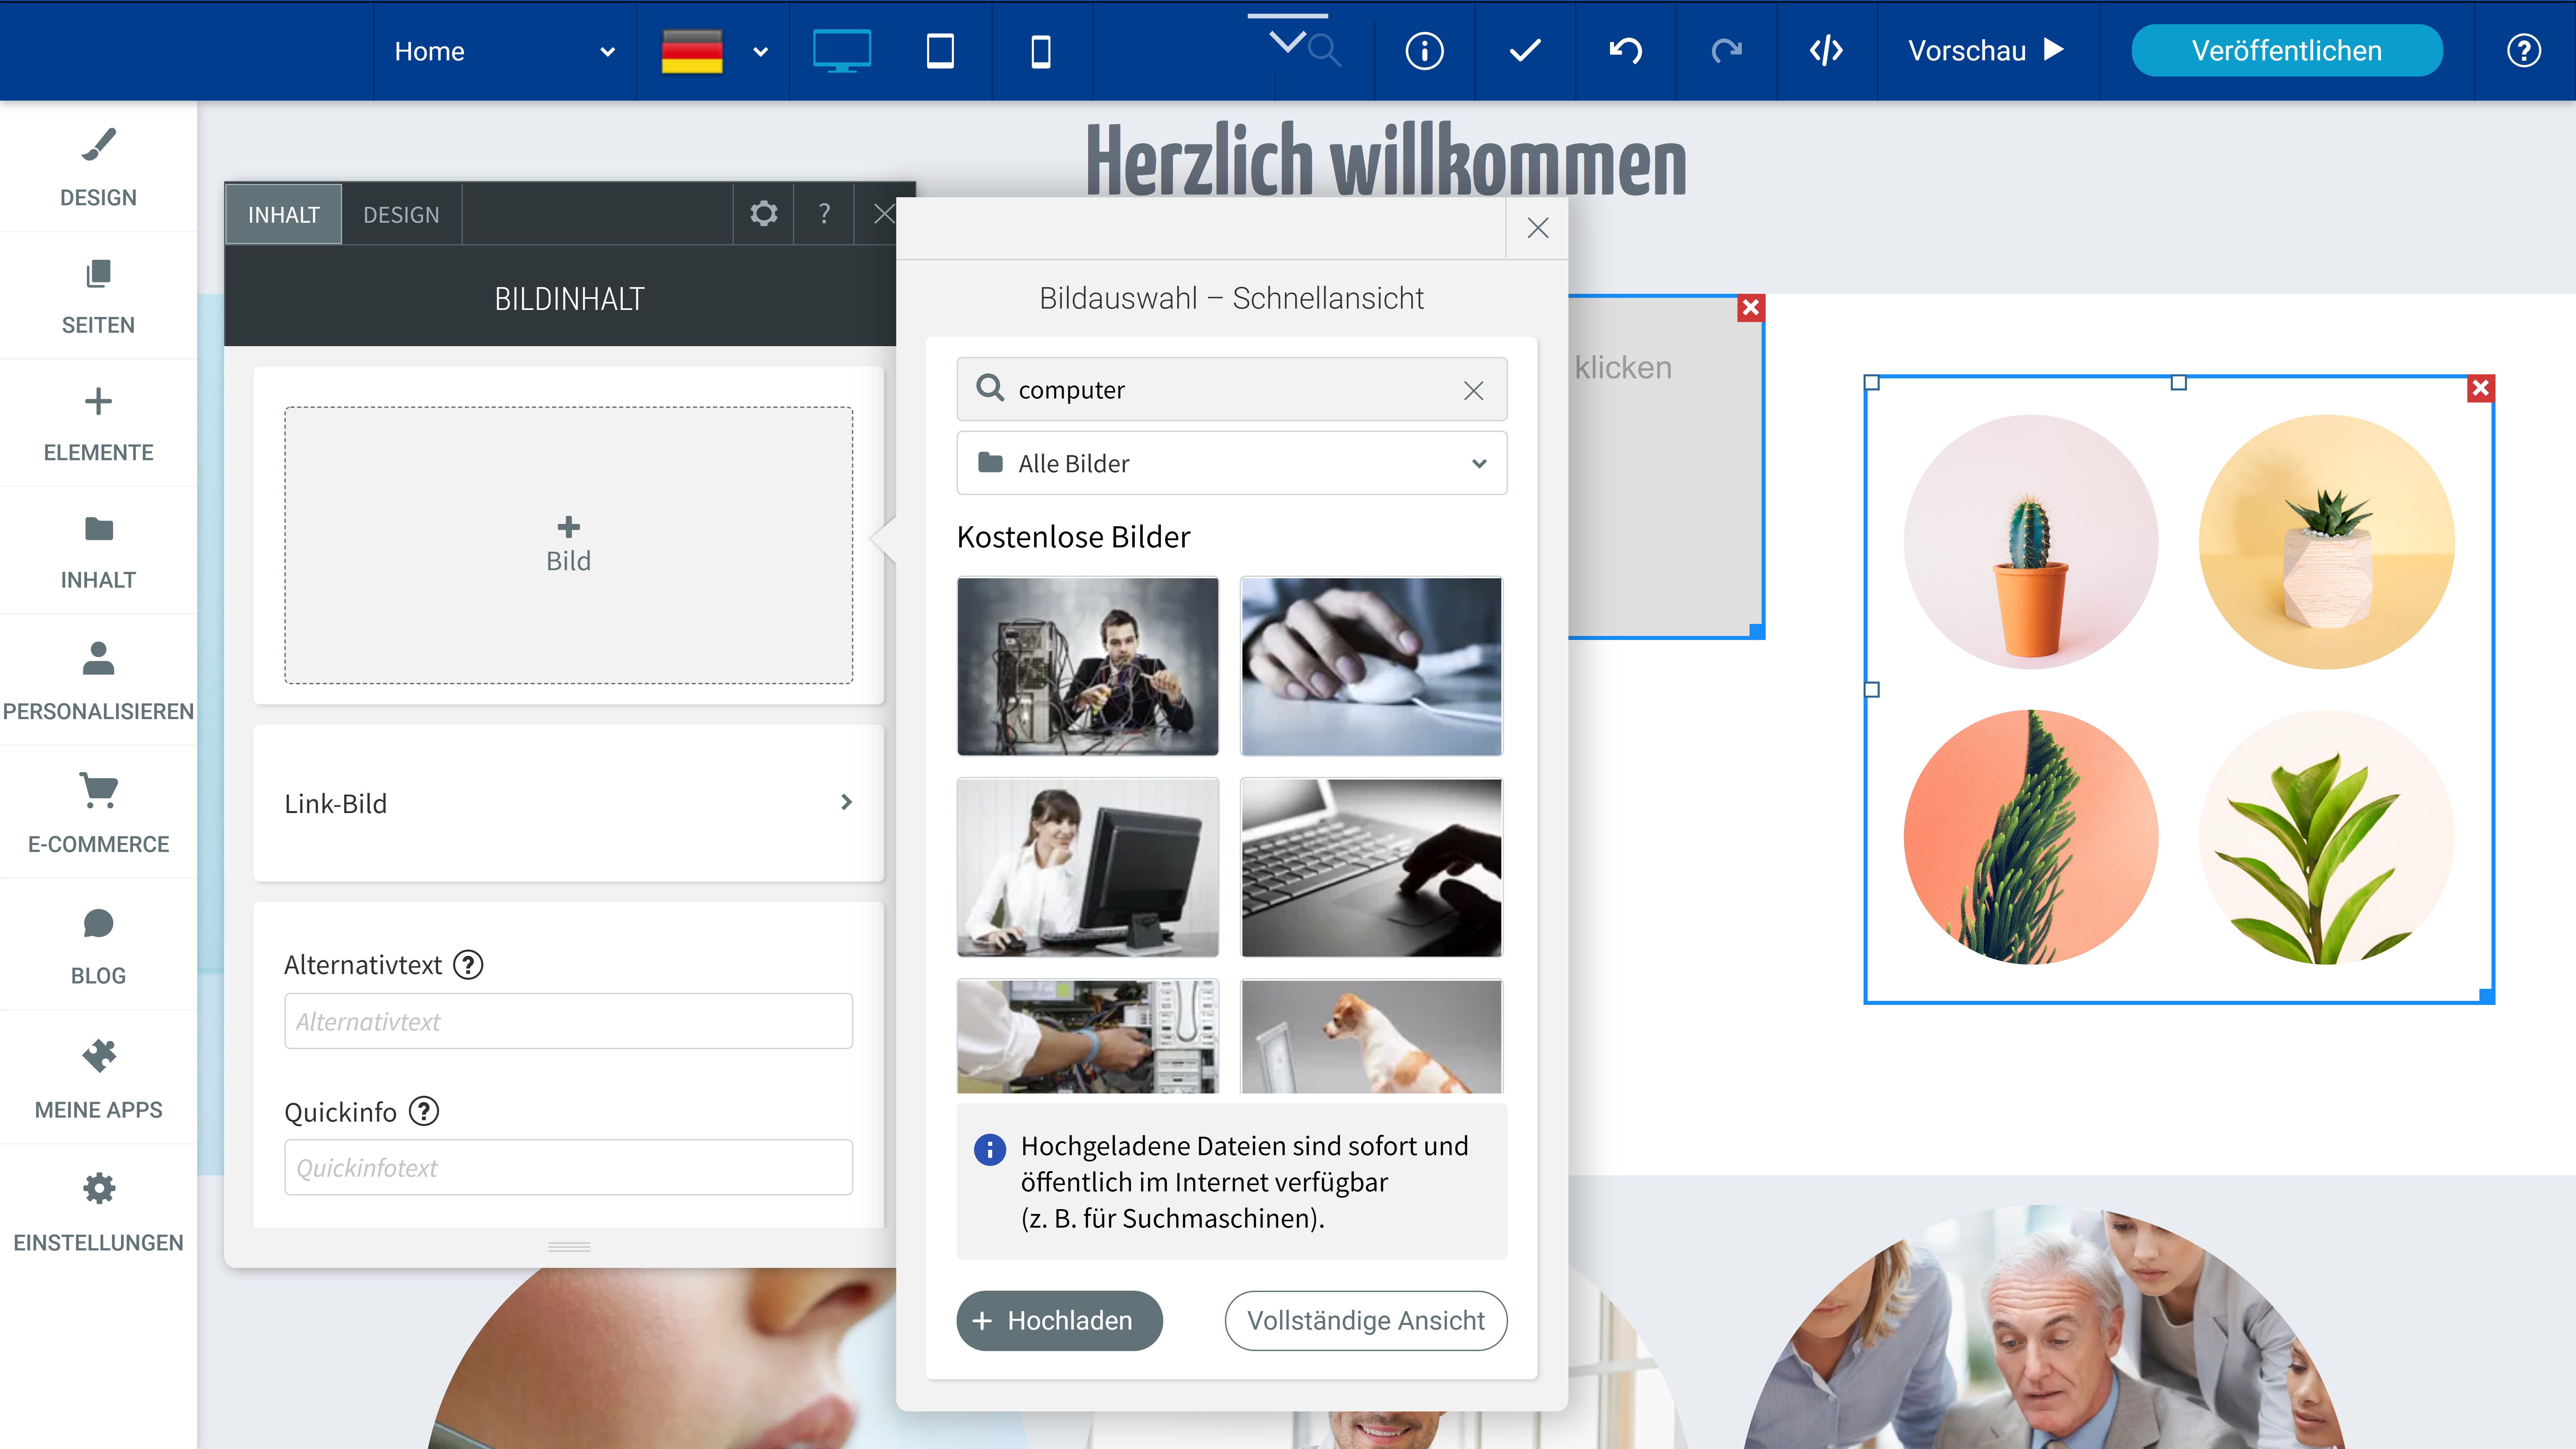Click the panel resize grip at bottom
This screenshot has height=1449, width=2576.
coord(569,1247)
